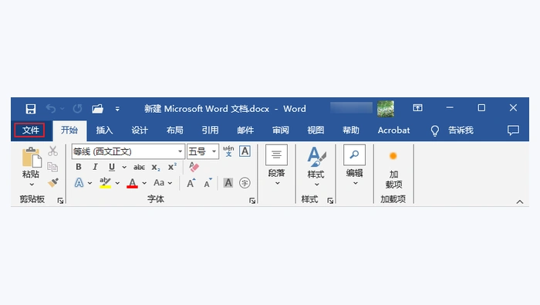Click the phonetic guide (wén) icon
Screen dimensions: 540x305
[x=228, y=151]
